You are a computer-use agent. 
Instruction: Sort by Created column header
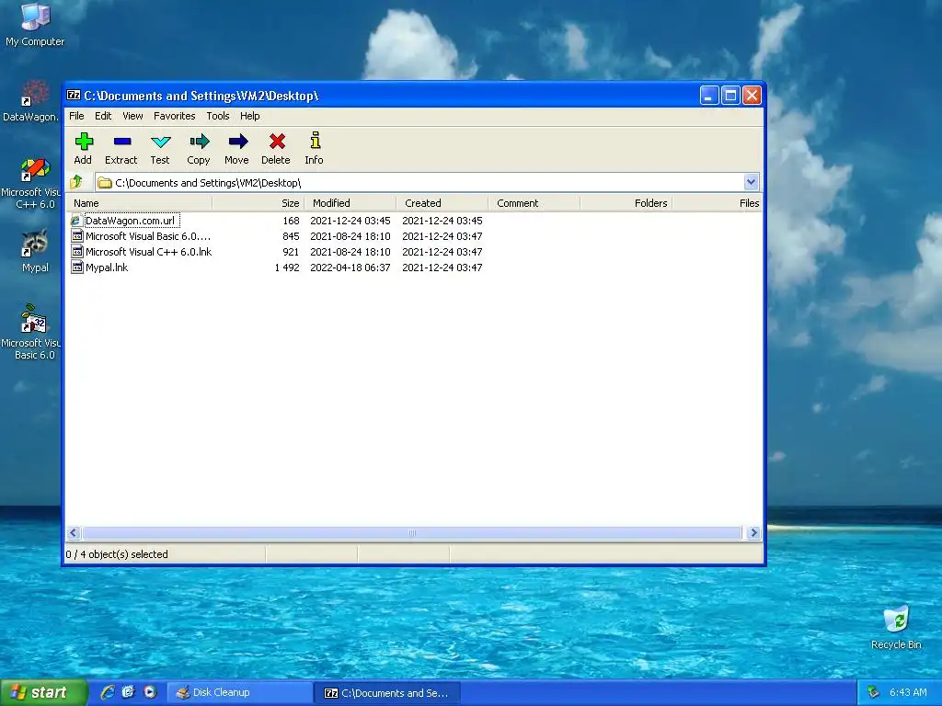[442, 203]
